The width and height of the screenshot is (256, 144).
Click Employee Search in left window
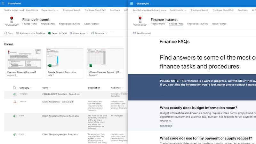click(x=72, y=10)
